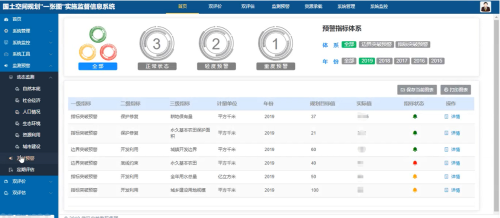Click the 打印图表 button
This screenshot has height=218, width=500.
pyautogui.click(x=455, y=90)
